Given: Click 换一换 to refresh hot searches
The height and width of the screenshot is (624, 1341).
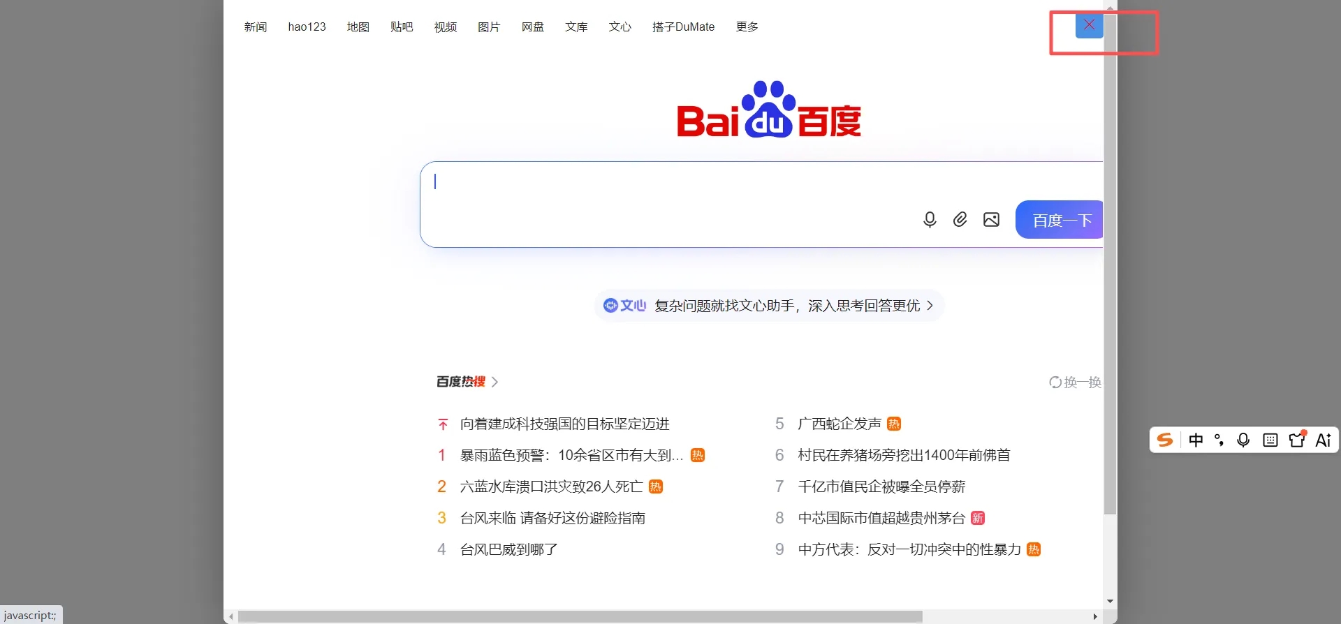Looking at the screenshot, I should click(1076, 382).
